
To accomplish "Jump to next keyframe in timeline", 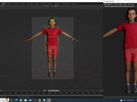I will [57, 91].
